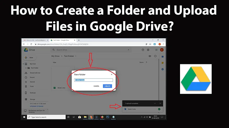Select the Test Folder - Google Drive tab
The height and width of the screenshot is (128, 229).
tap(63, 40)
